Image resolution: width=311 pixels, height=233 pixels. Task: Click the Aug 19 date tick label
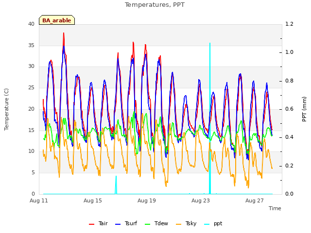147,200
